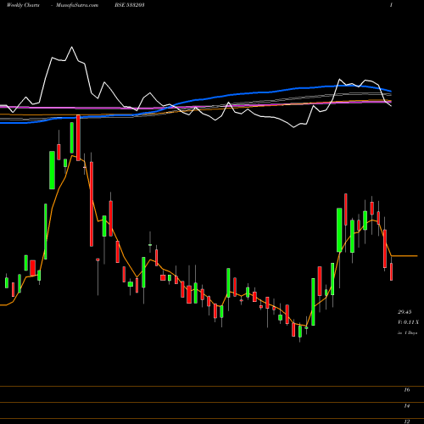Click the '16' price axis label

coord(407,390)
